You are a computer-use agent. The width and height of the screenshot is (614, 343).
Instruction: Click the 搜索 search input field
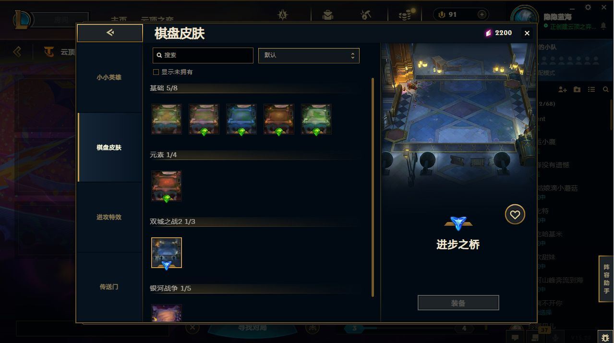pyautogui.click(x=203, y=55)
